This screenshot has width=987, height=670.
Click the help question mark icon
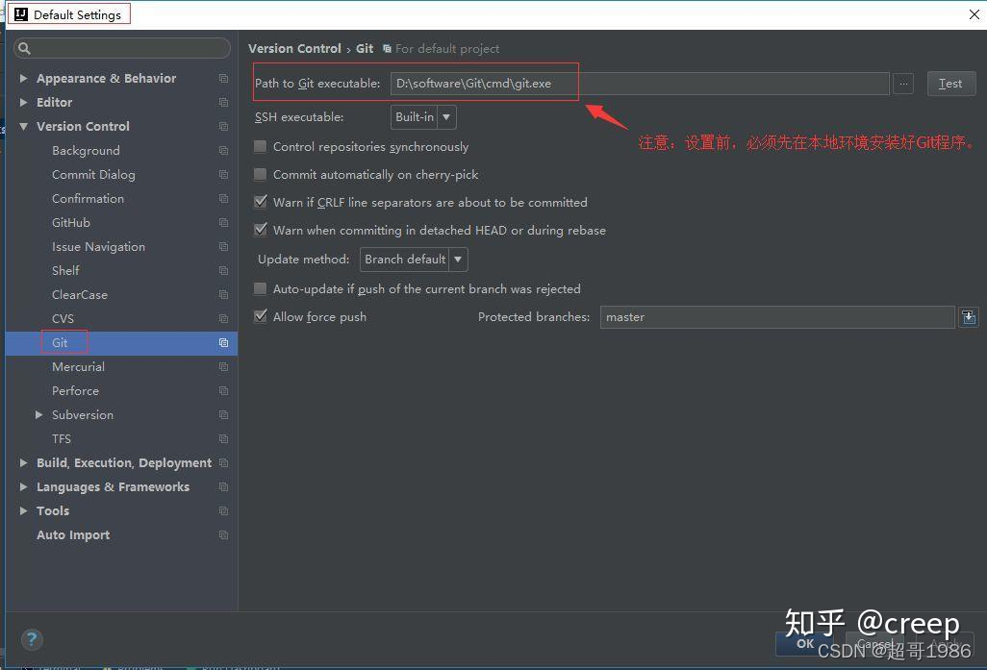pos(32,639)
